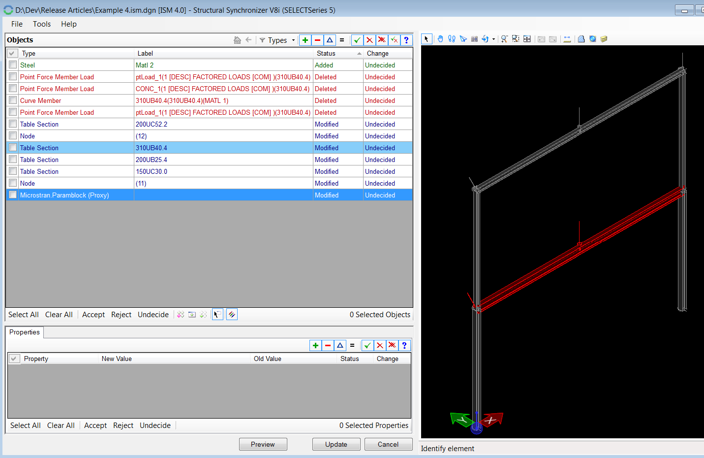This screenshot has width=704, height=458.
Task: Expand the rotate view dropdown arrow
Action: (x=493, y=39)
